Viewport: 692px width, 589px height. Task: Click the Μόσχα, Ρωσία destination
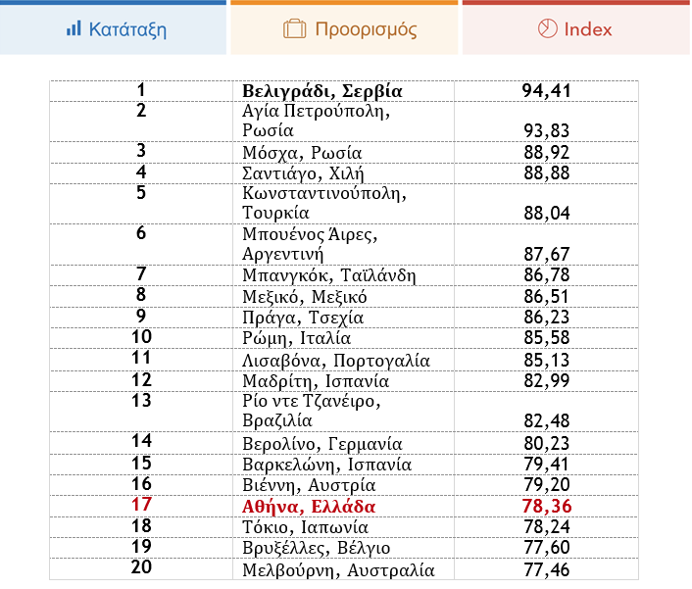pyautogui.click(x=302, y=153)
